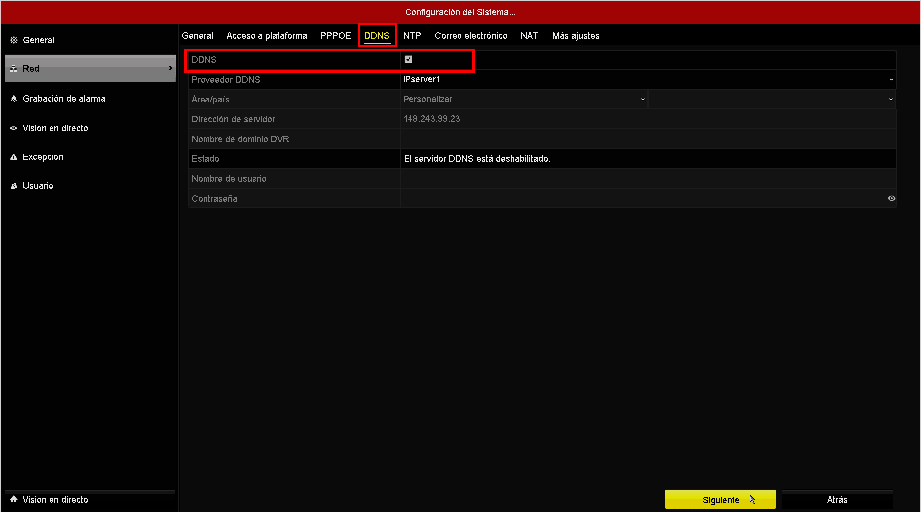Open the second Área/país dropdown on right
921x512 pixels.
coord(772,99)
